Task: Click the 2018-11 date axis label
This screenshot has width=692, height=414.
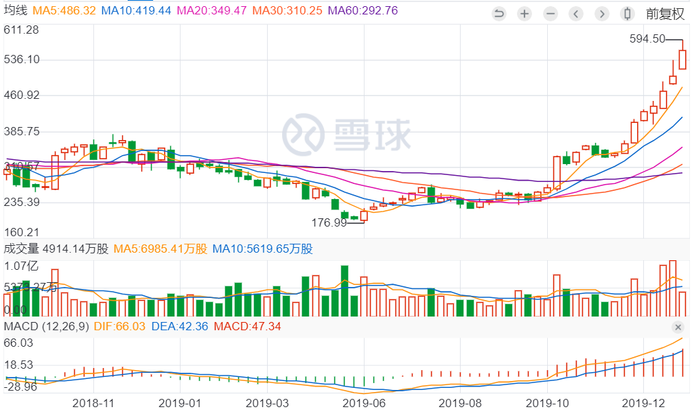Action: pos(93,403)
